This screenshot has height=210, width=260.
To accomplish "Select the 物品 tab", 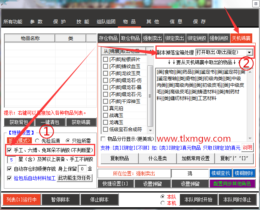I will (129, 21).
